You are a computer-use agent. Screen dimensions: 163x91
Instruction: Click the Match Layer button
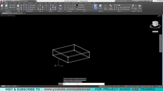point(126,9)
